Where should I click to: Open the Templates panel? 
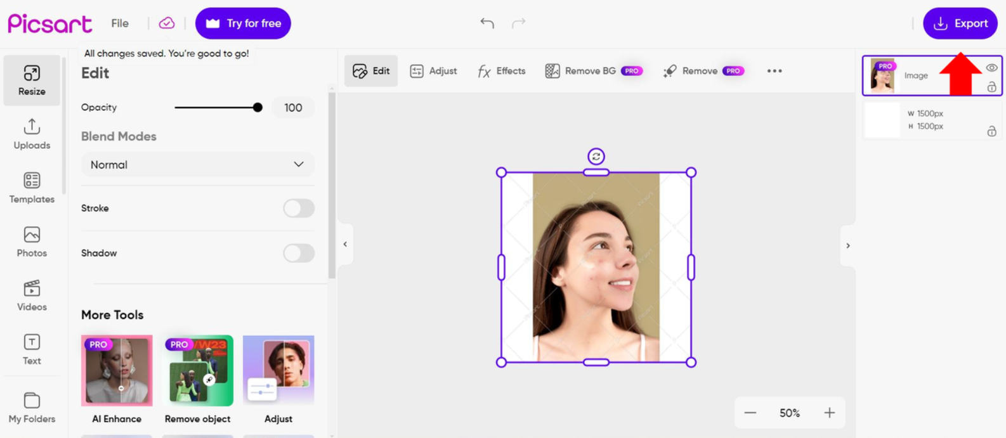(32, 188)
